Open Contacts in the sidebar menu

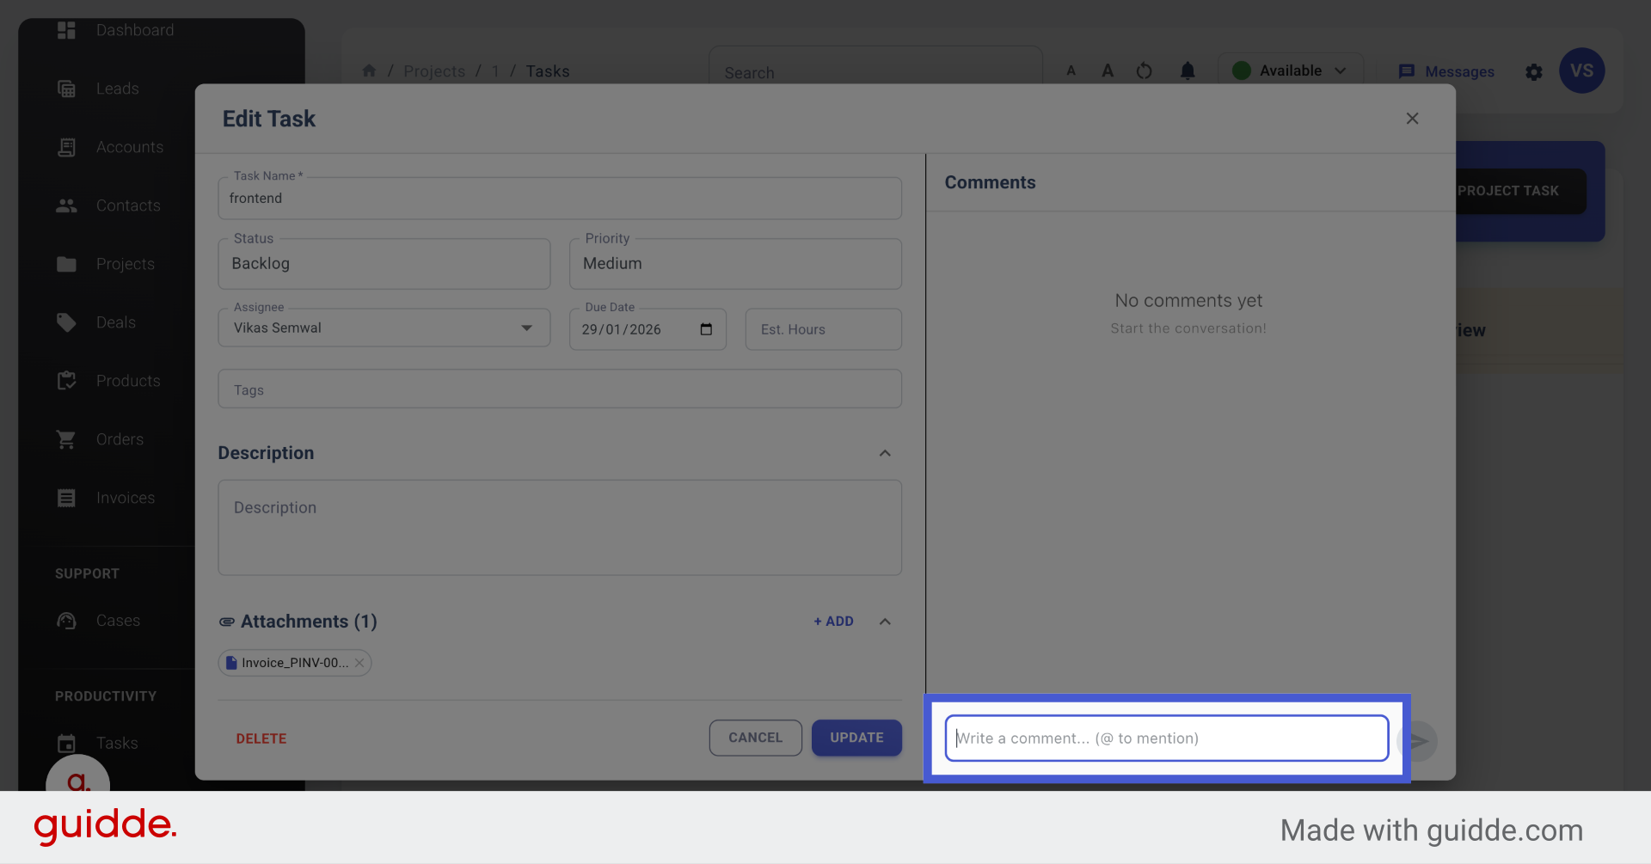[x=128, y=205]
